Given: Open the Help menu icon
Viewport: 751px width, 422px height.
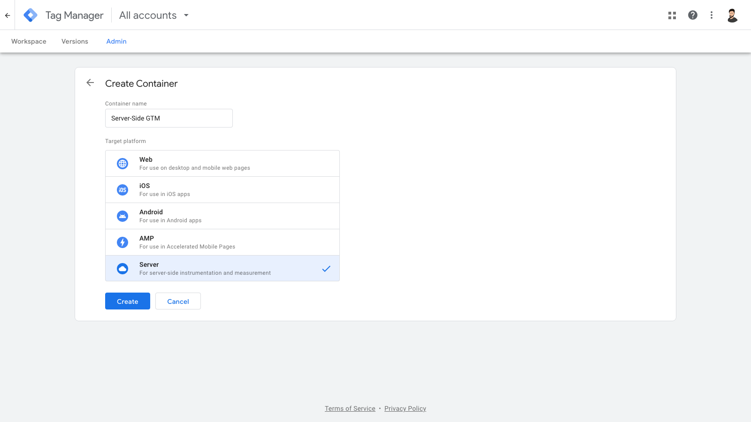Looking at the screenshot, I should point(693,15).
